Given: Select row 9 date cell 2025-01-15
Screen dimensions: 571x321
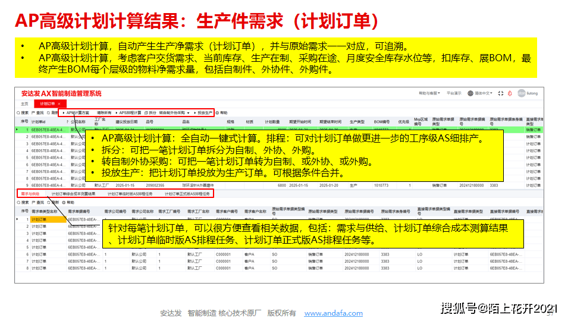Looking at the screenshot, I should [x=125, y=185].
